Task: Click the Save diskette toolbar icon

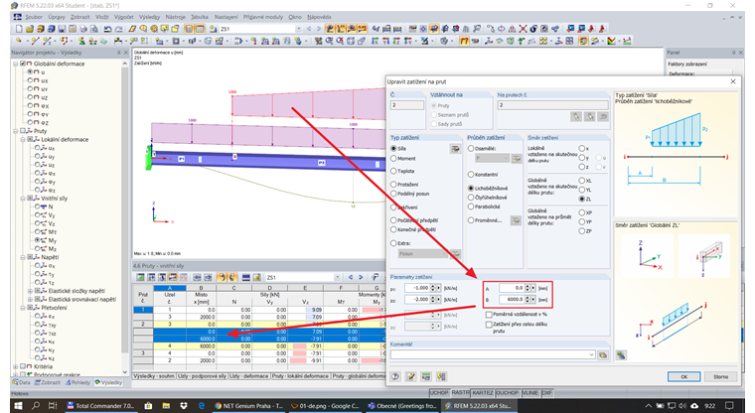Action: pyautogui.click(x=62, y=29)
